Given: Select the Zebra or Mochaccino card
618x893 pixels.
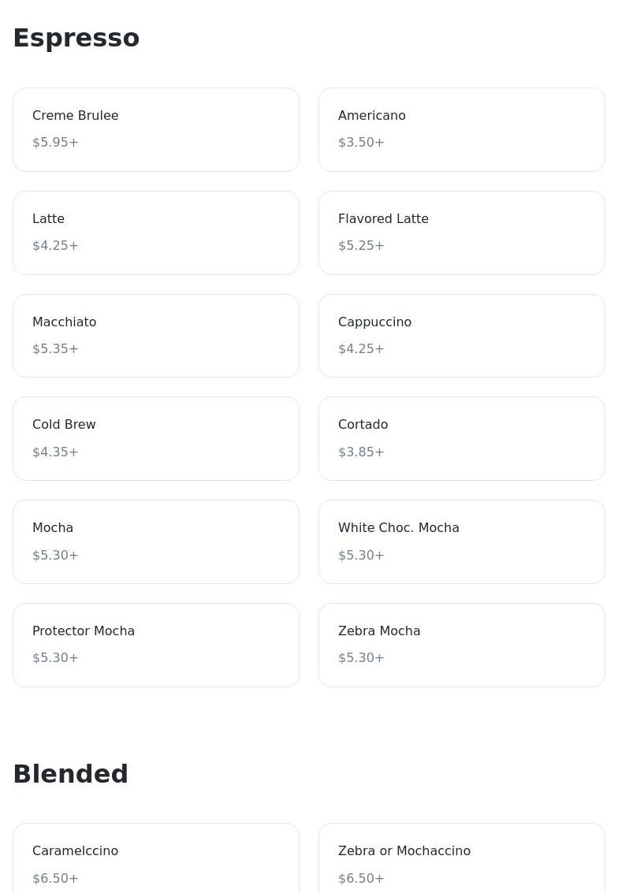Looking at the screenshot, I should tap(461, 858).
